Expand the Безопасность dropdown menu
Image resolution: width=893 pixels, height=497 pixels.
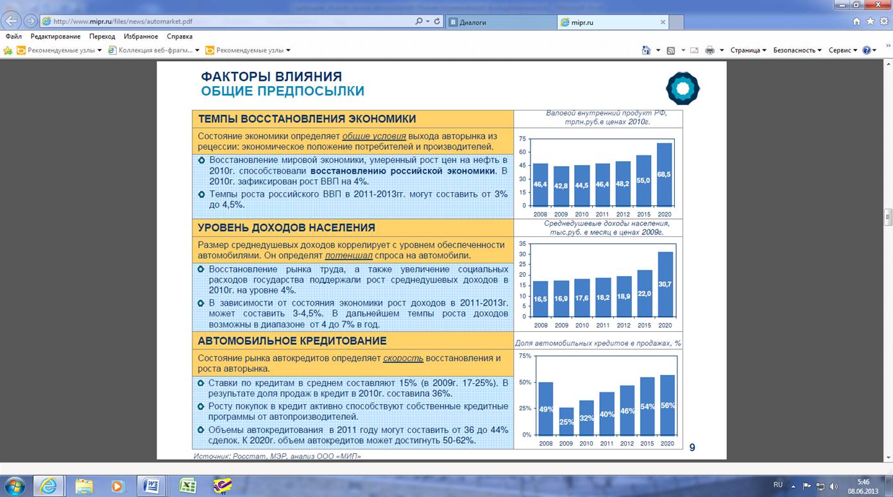pyautogui.click(x=797, y=50)
